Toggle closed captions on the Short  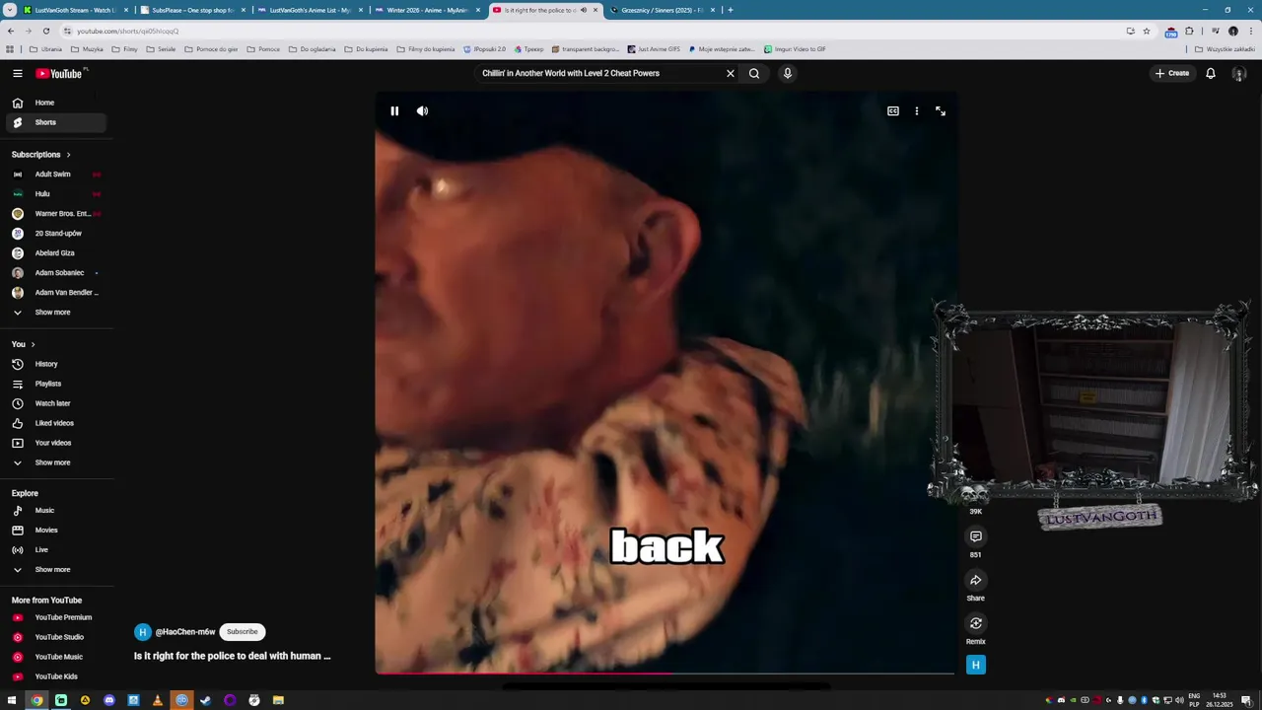click(893, 111)
